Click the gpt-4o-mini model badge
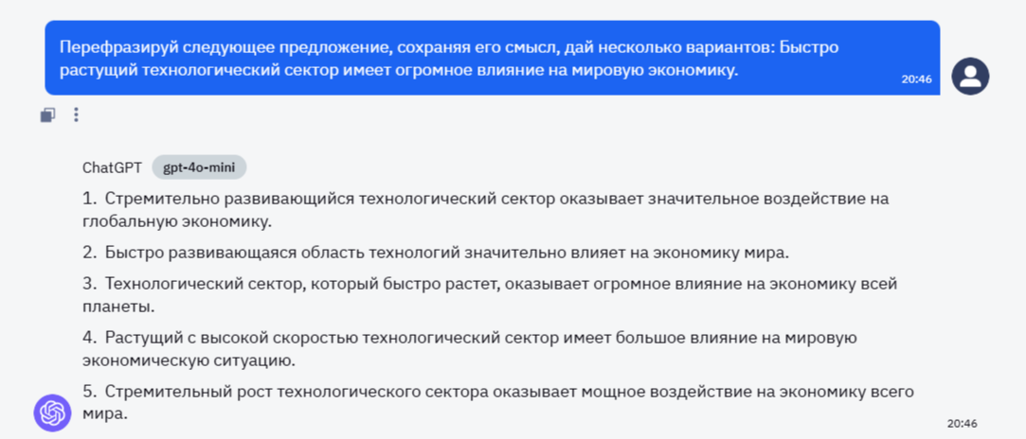 [x=199, y=167]
